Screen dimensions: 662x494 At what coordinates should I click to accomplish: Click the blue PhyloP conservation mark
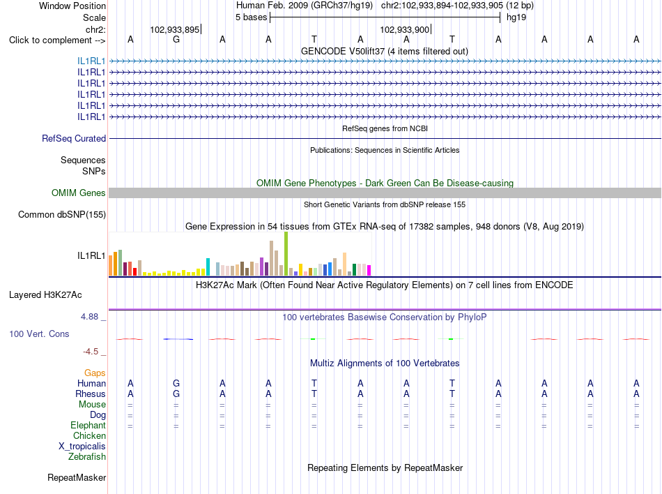coord(178,339)
